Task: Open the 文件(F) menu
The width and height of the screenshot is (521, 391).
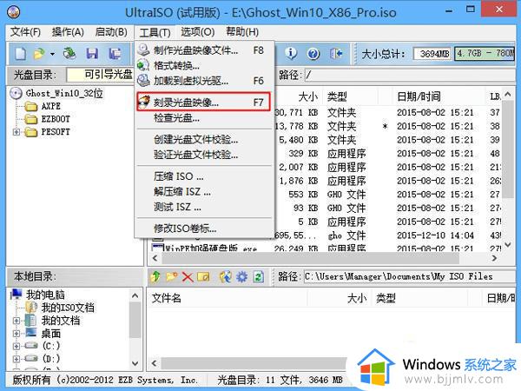Action: coord(25,32)
